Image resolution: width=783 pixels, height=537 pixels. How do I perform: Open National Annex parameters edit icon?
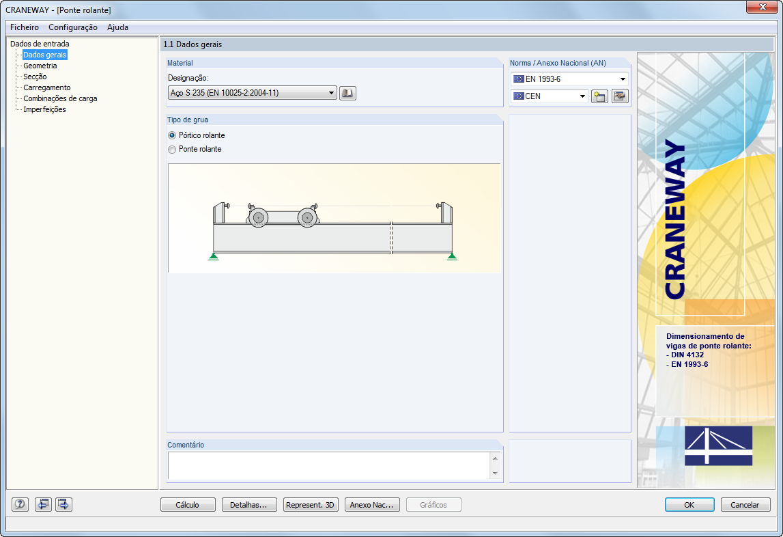(620, 96)
